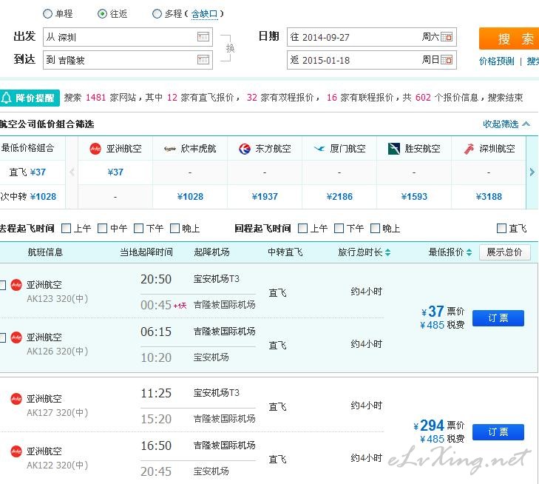Open calendar icon for return date
Viewport: 539px width, 484px height.
coord(447,60)
